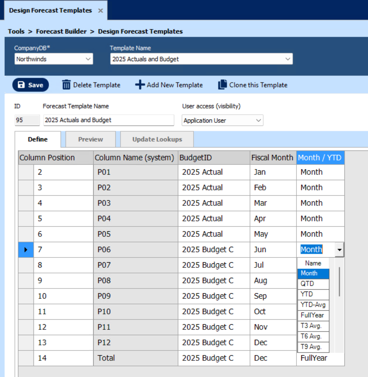Close the Design Forecast Templates tab

pyautogui.click(x=100, y=11)
